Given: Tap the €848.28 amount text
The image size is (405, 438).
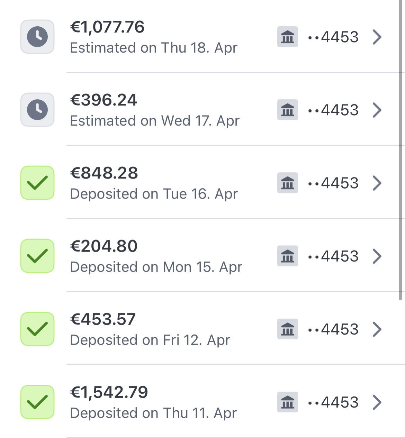Looking at the screenshot, I should pos(104,173).
